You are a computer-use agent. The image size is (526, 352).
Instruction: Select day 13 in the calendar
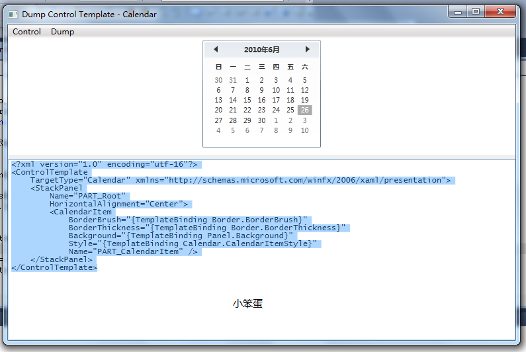[218, 100]
